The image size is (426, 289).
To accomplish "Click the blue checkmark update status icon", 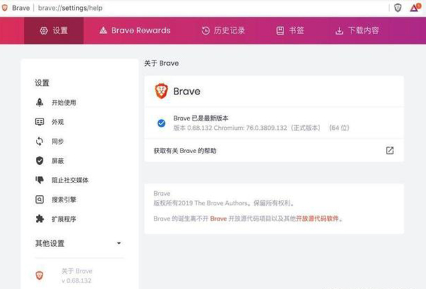I will (x=161, y=123).
